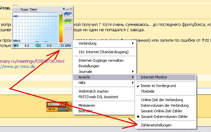Screen dimensions: 211x132
Task: Select the highlighted Ansicht menu item
Action: (104, 77)
